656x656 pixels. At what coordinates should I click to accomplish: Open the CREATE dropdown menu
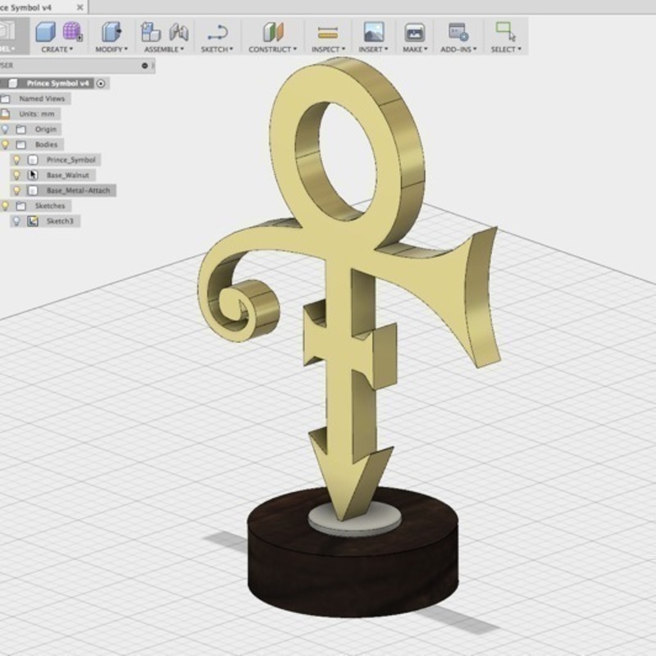pyautogui.click(x=57, y=49)
